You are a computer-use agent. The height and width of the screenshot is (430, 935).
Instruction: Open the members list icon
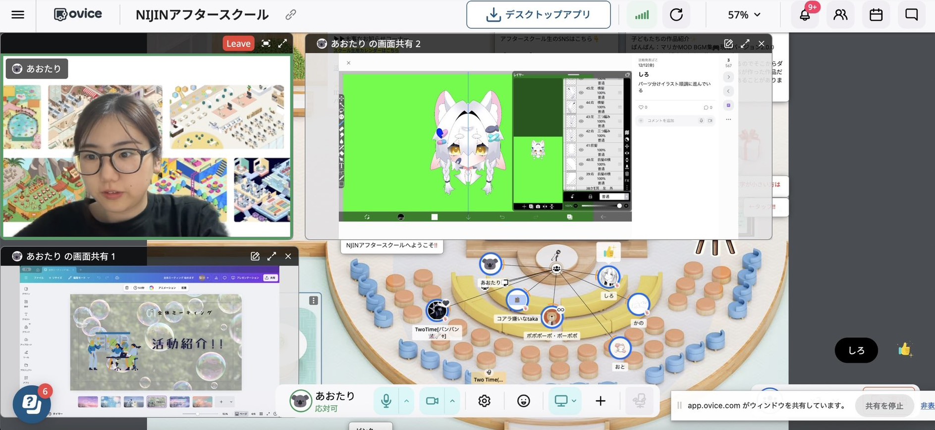(840, 15)
